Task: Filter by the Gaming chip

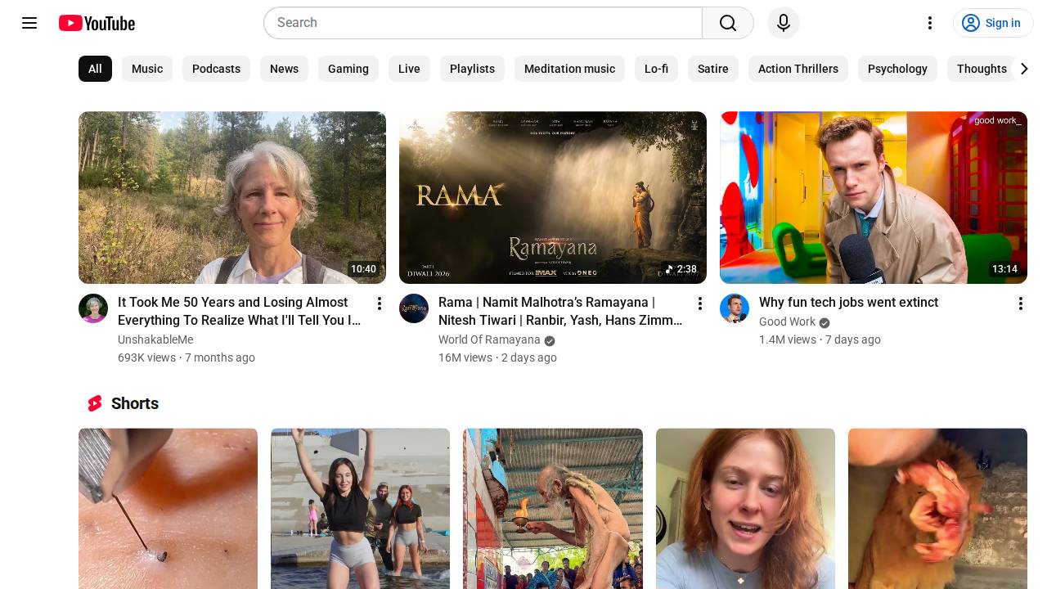Action: pos(348,69)
